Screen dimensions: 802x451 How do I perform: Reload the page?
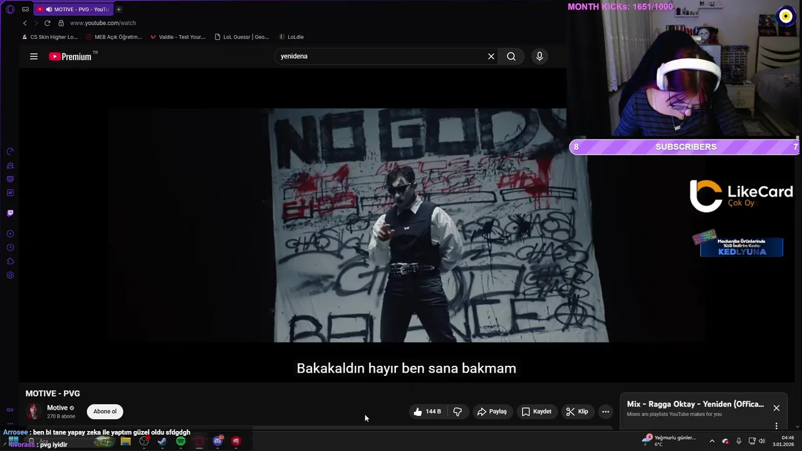tap(47, 23)
